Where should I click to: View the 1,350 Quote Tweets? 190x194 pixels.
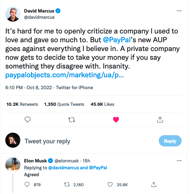pyautogui.click(x=64, y=104)
